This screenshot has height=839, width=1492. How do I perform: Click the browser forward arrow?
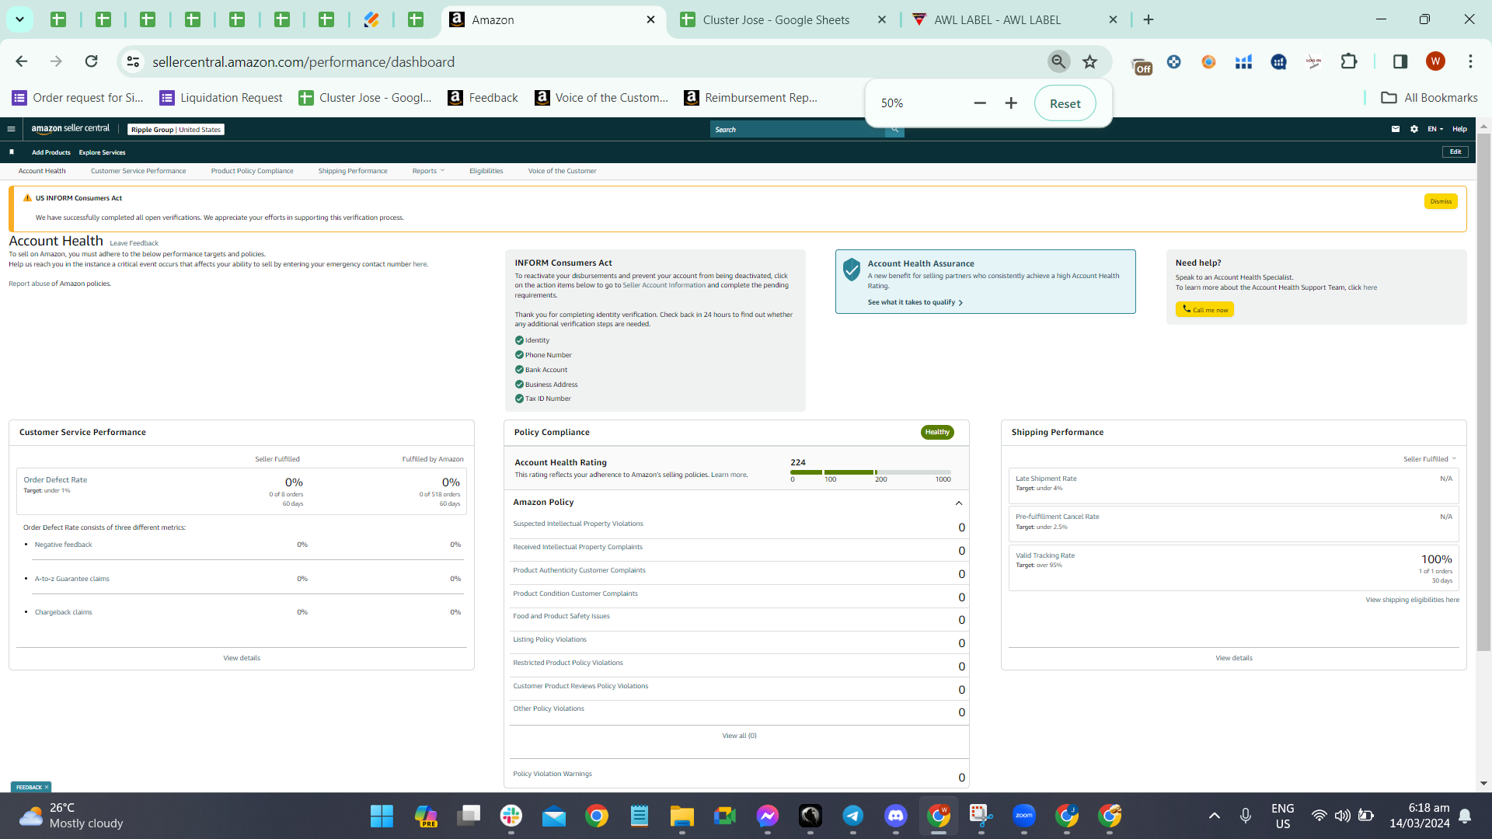[x=56, y=61]
